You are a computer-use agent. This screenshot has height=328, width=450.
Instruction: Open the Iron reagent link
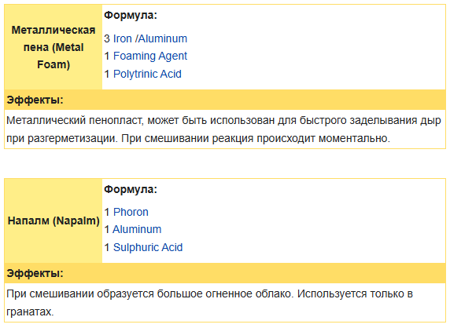tap(122, 38)
